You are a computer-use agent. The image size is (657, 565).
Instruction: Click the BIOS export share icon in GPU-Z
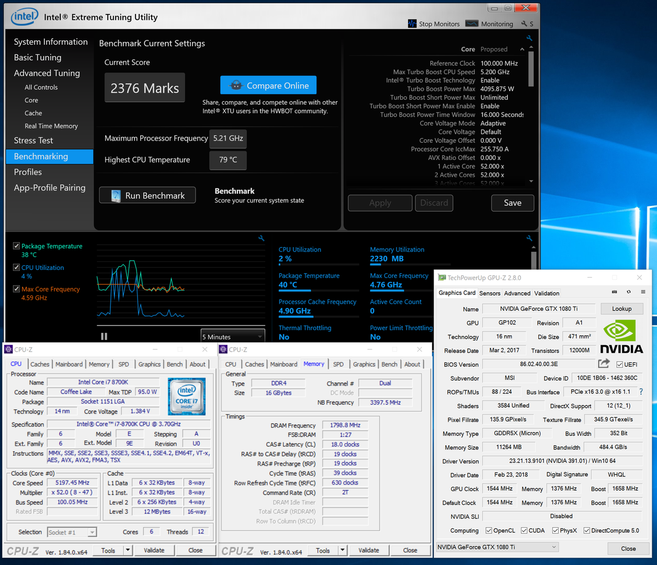(x=604, y=363)
